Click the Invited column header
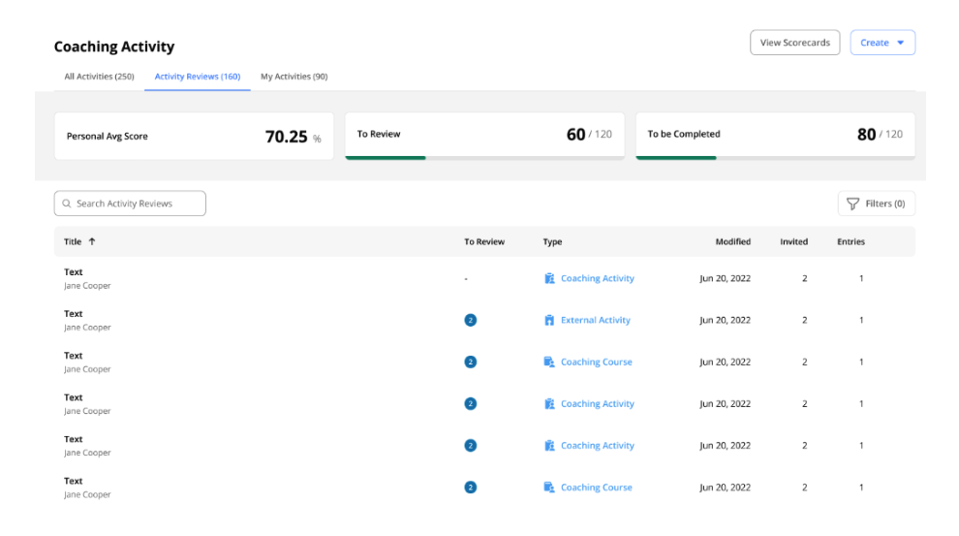Viewport: 959px width, 536px height. tap(794, 241)
